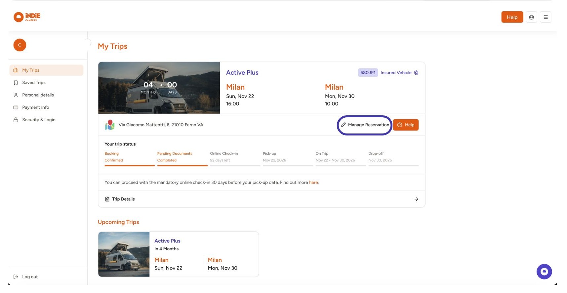This screenshot has width=567, height=293.
Task: Click the Personal details person icon
Action: coord(16,95)
